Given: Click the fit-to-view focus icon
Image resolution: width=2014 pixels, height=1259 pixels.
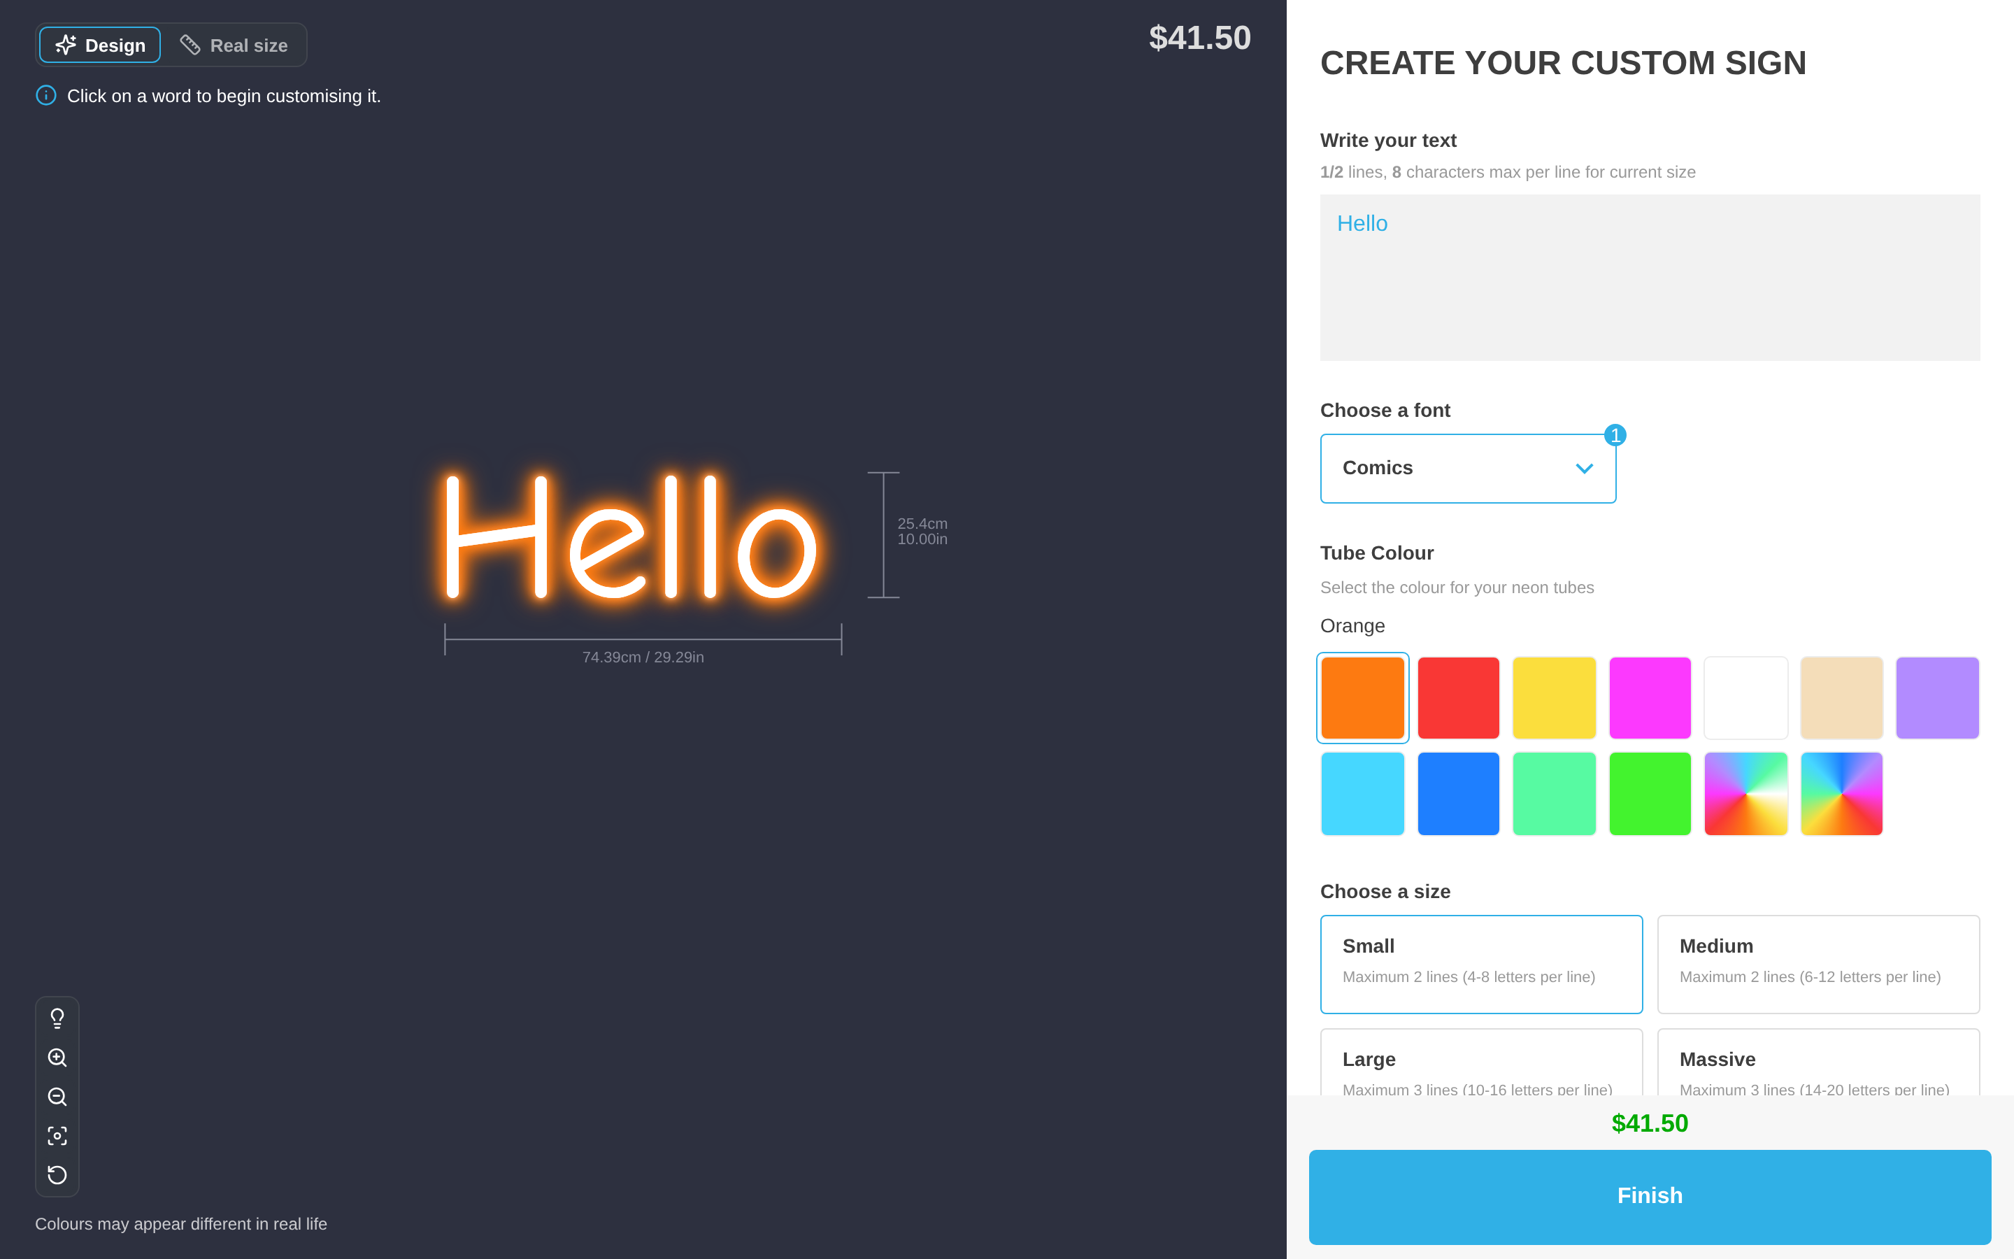Looking at the screenshot, I should (x=57, y=1136).
